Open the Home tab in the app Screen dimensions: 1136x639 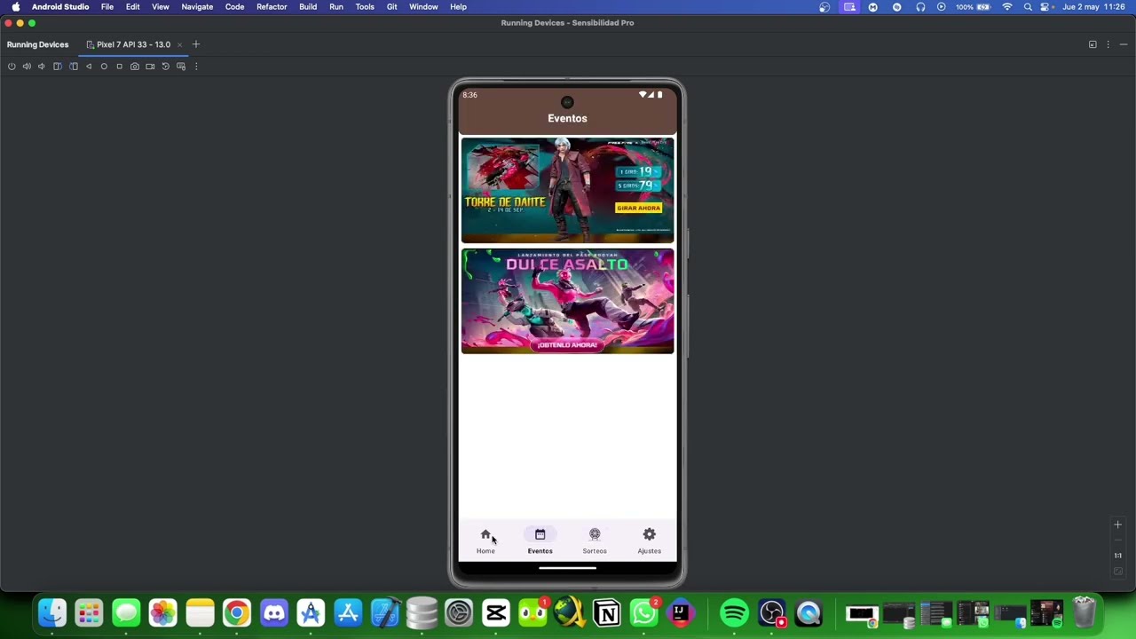[x=485, y=540]
